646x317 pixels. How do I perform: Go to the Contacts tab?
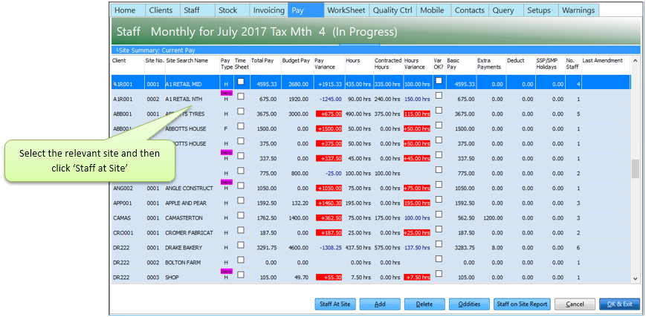(470, 10)
